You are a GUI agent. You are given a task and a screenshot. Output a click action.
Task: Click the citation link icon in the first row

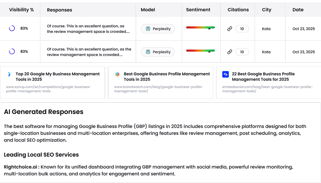tap(229, 29)
